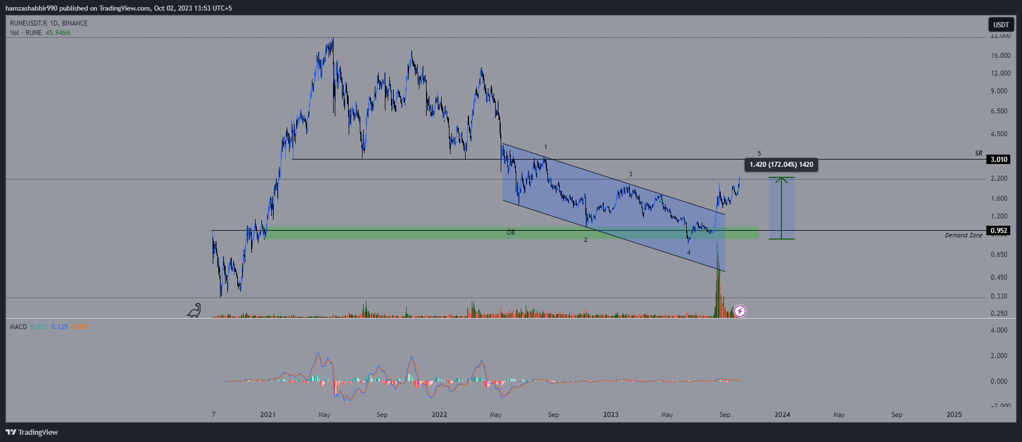The width and height of the screenshot is (1022, 442).
Task: Click the MACD indicator label
Action: click(18, 327)
